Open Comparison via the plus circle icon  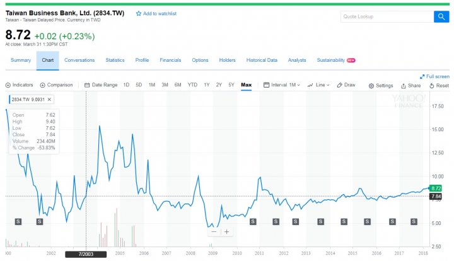click(x=43, y=85)
